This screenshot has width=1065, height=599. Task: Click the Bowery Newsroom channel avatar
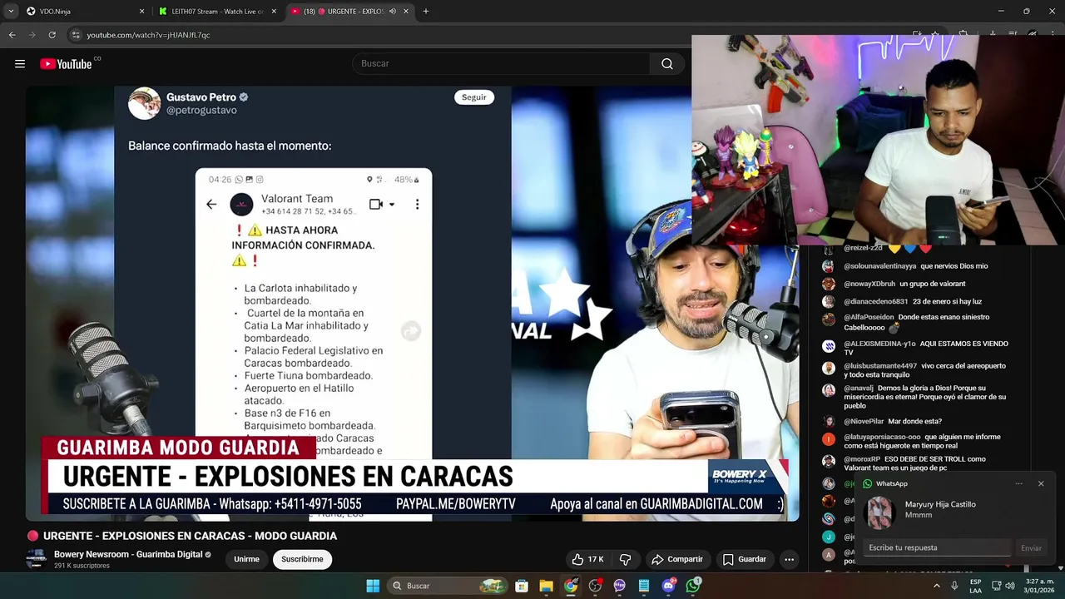click(36, 559)
